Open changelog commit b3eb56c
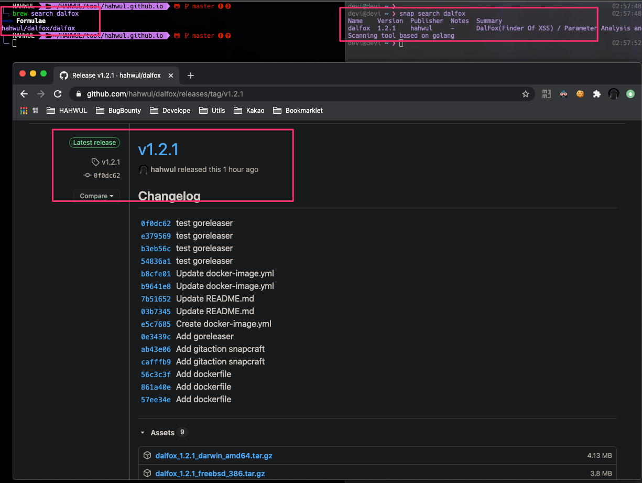642x483 pixels. (156, 249)
